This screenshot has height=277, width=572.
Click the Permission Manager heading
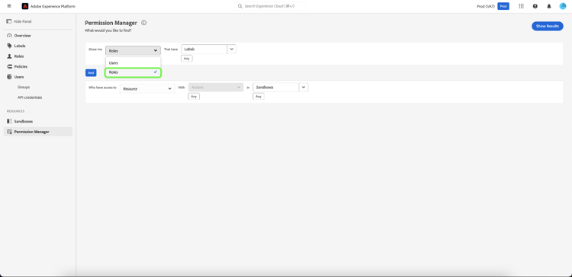pyautogui.click(x=111, y=23)
